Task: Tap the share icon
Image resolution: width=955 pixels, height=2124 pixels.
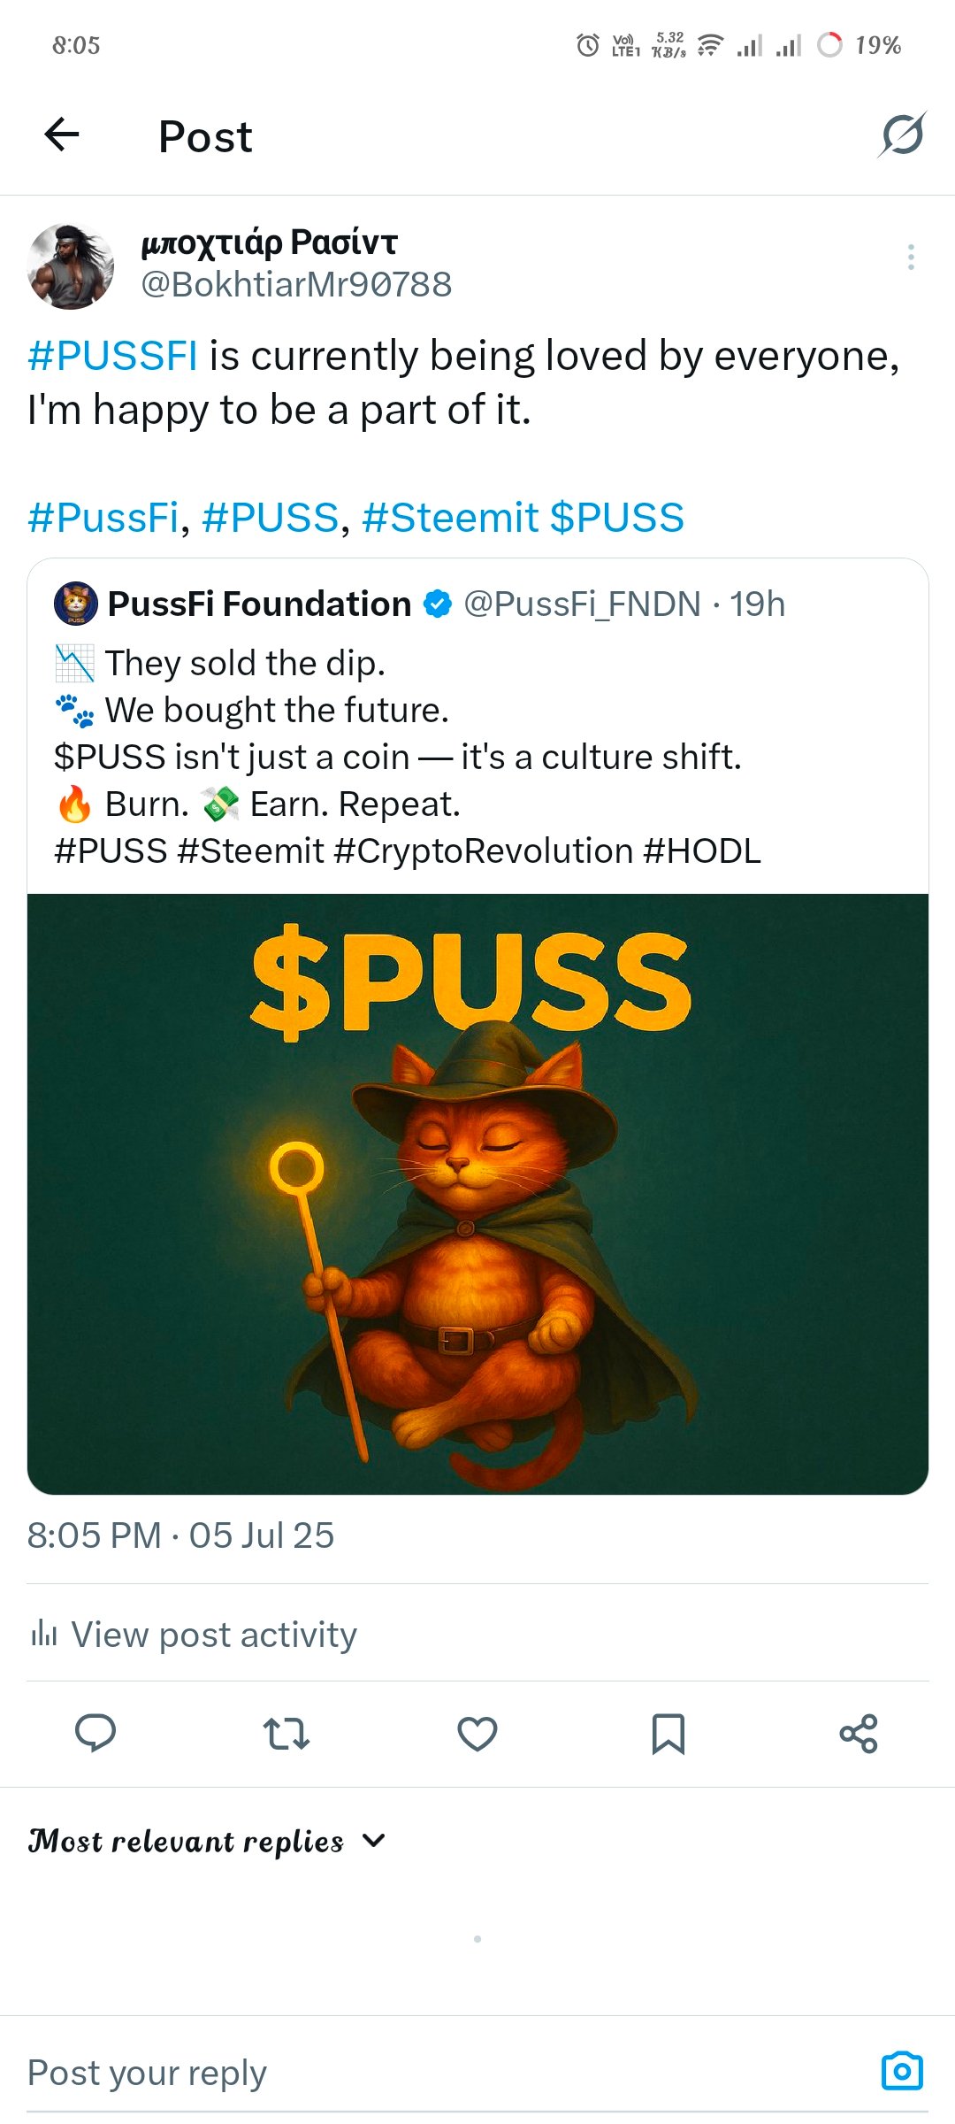Action: coord(859,1733)
